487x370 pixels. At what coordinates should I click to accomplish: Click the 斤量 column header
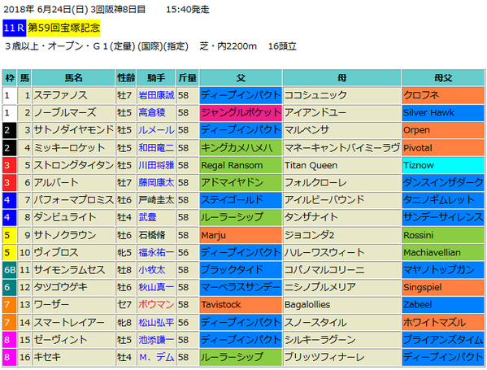tap(187, 78)
